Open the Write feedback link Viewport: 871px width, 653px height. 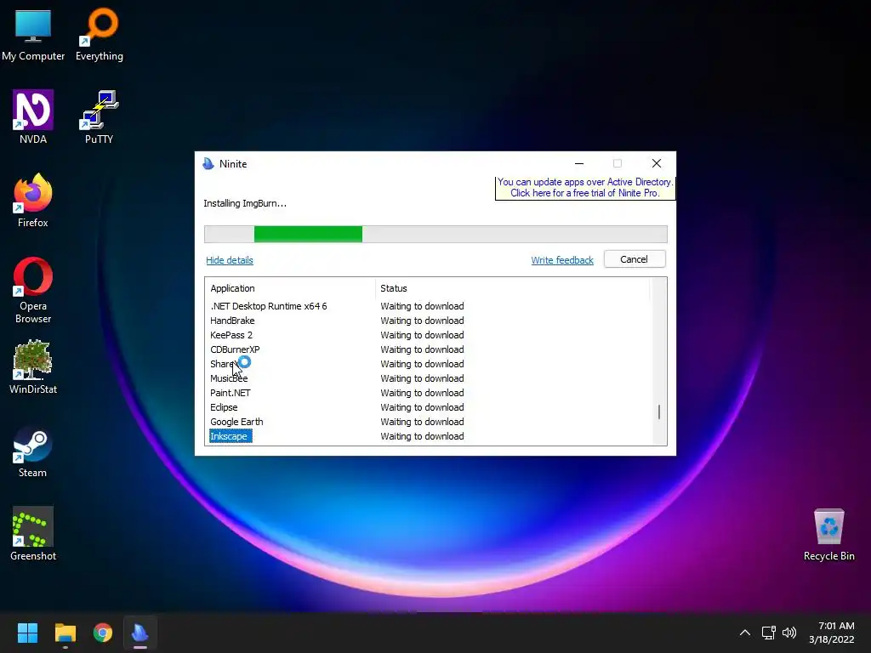tap(562, 260)
